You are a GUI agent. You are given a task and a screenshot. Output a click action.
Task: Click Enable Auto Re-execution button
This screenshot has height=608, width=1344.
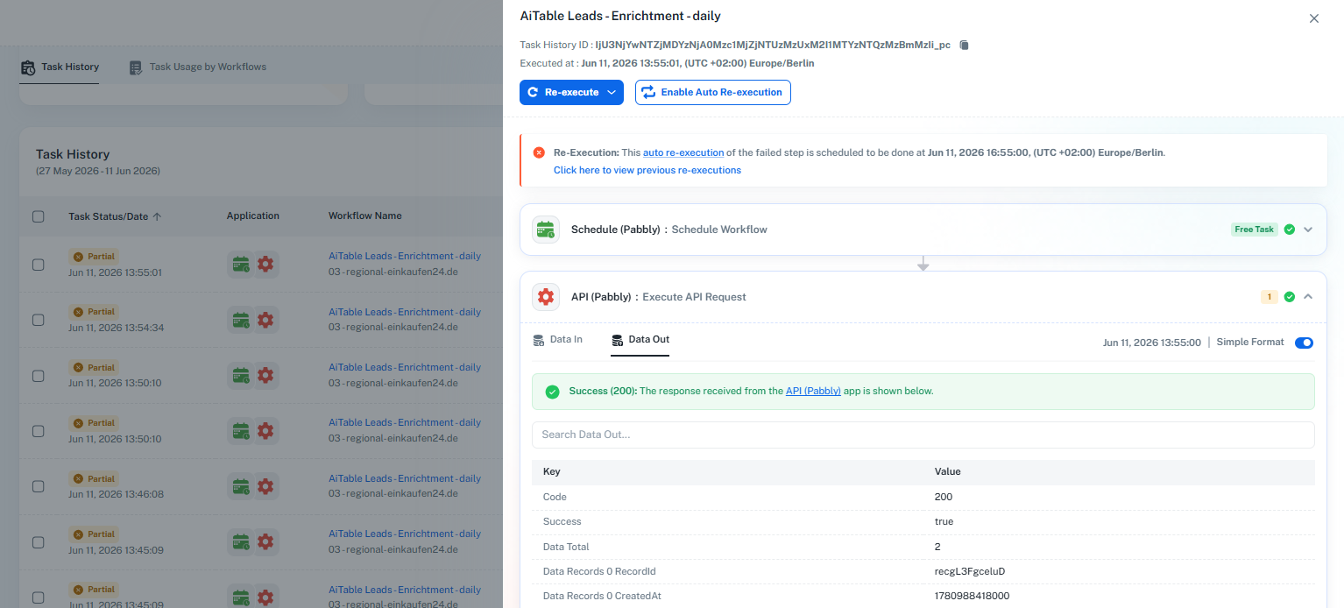point(713,92)
